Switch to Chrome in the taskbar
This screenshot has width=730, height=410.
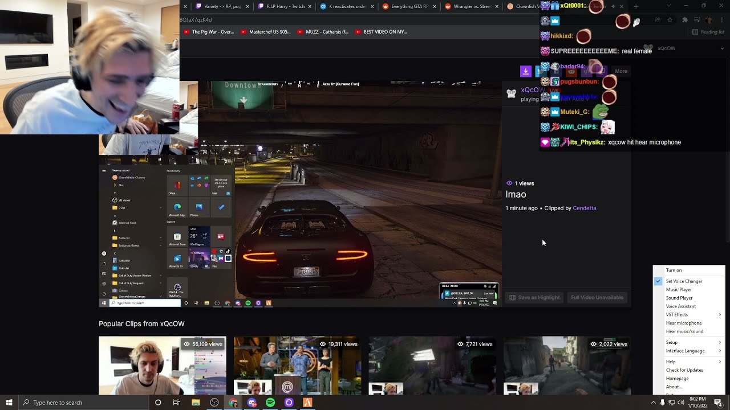[x=233, y=403]
